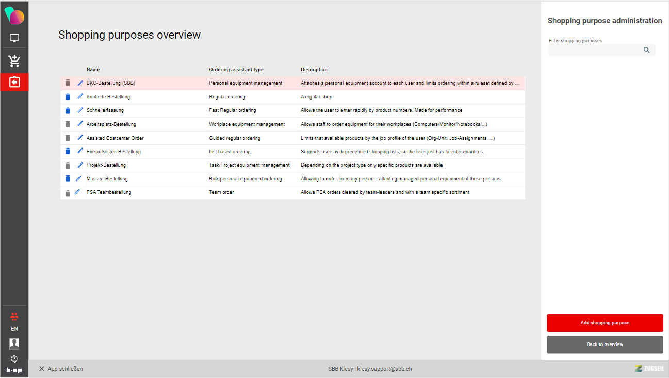Select the red clipboard sidebar icon
Image resolution: width=669 pixels, height=378 pixels.
pyautogui.click(x=14, y=82)
